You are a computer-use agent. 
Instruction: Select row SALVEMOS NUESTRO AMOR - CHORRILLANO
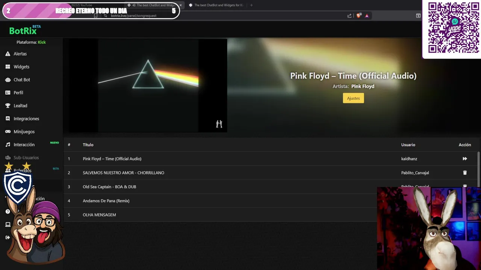tap(271, 172)
